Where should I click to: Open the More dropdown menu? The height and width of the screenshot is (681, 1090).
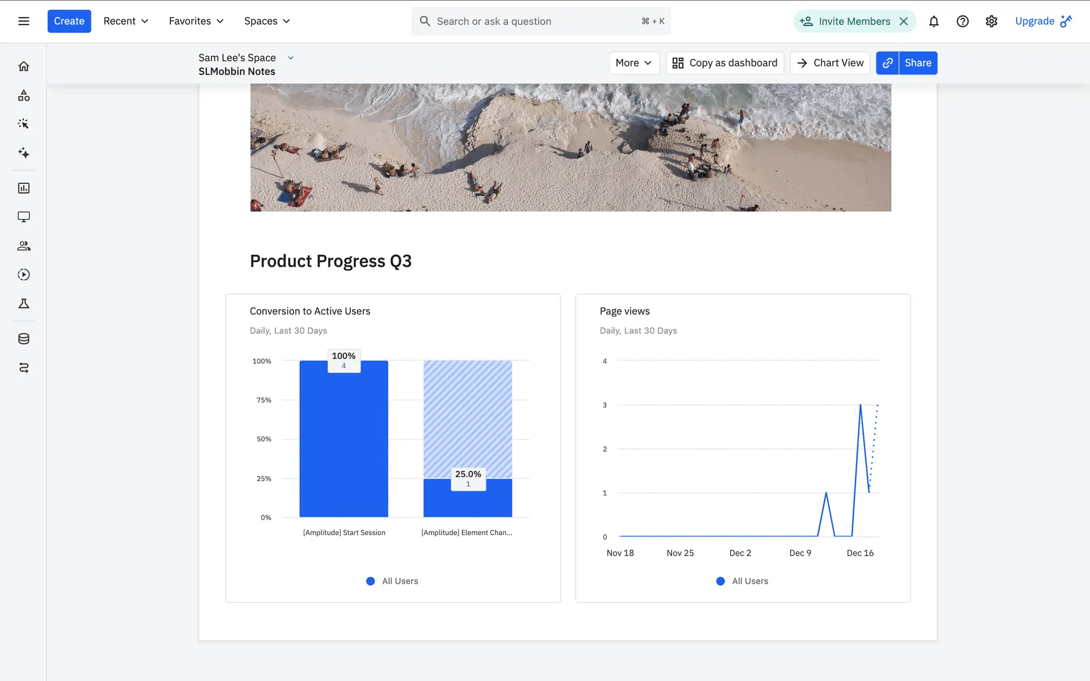pos(634,63)
